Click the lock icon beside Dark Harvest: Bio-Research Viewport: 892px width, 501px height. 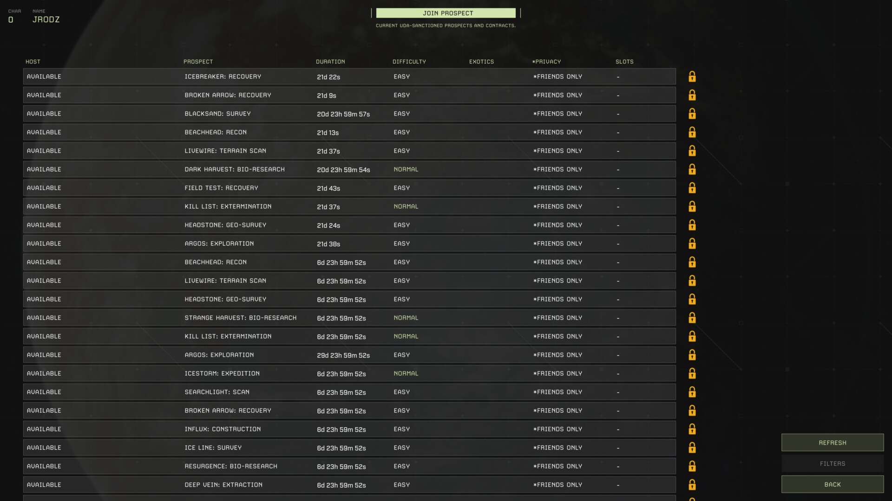(x=692, y=169)
